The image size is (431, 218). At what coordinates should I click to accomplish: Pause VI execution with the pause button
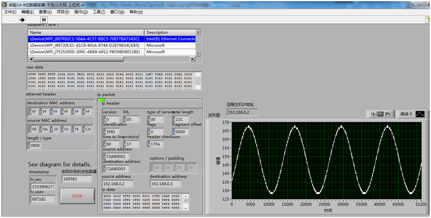[x=44, y=20]
